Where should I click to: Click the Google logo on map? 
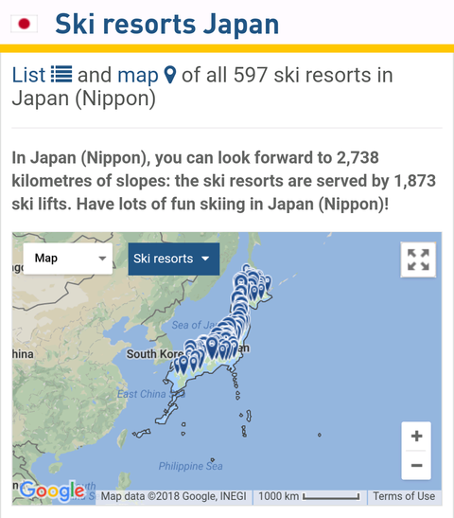tap(52, 491)
